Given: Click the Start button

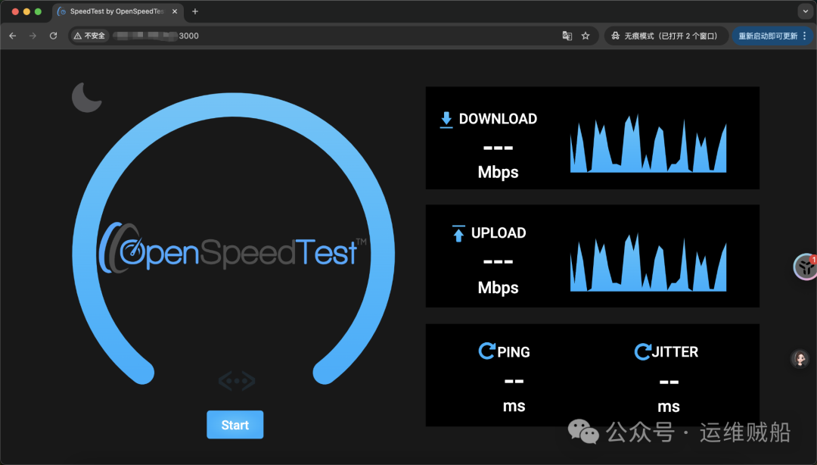Looking at the screenshot, I should pyautogui.click(x=235, y=425).
